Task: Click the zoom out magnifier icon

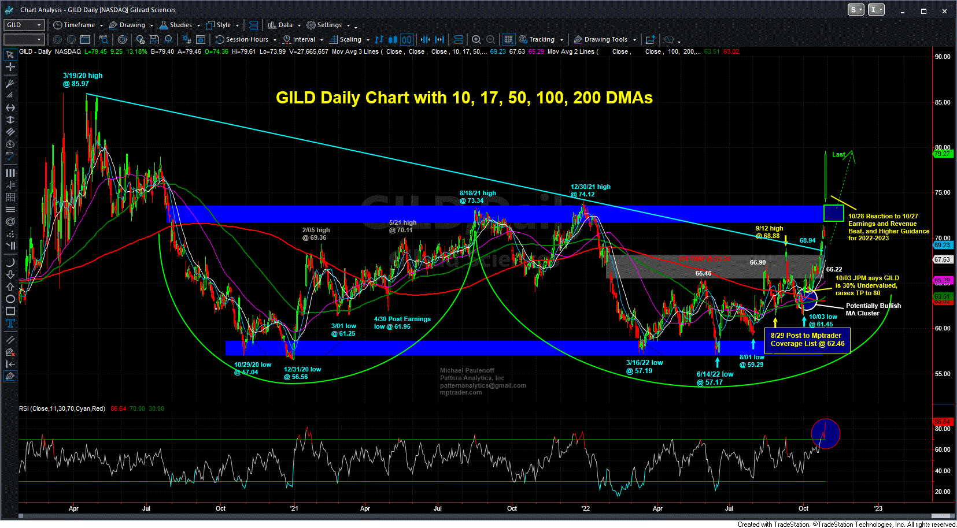Action: point(490,39)
